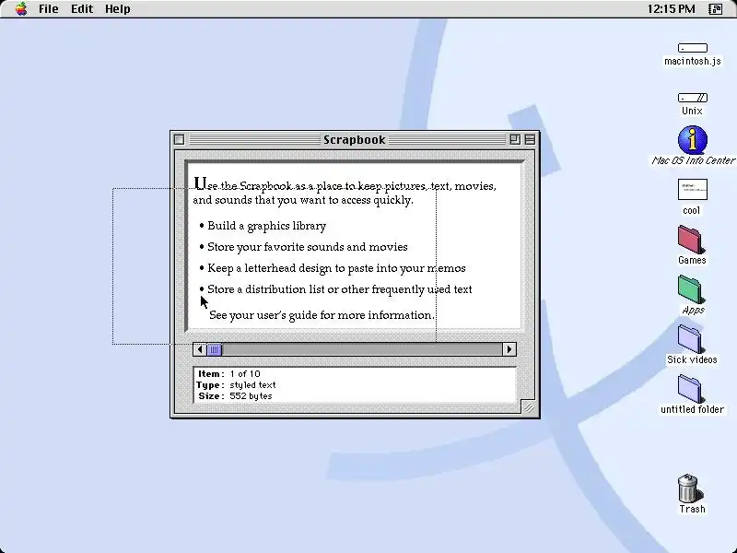Click the menu bar clock
The image size is (737, 553).
click(671, 9)
